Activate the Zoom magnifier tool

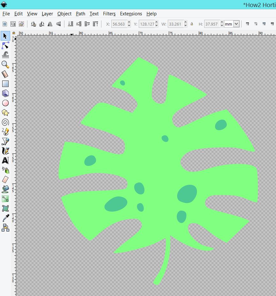pos(5,65)
